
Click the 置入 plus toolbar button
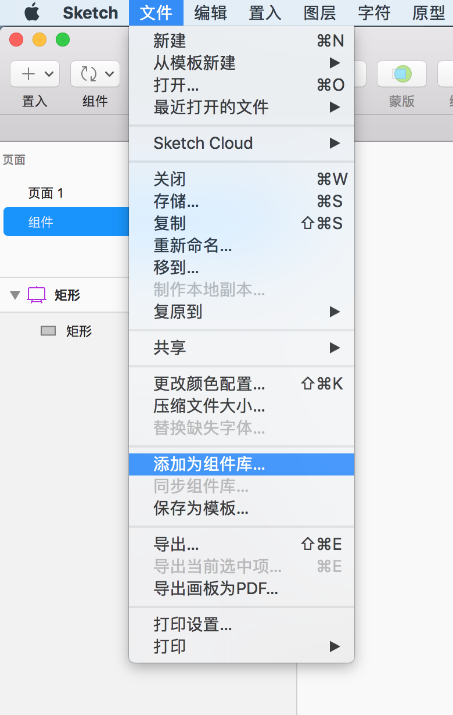(x=35, y=74)
